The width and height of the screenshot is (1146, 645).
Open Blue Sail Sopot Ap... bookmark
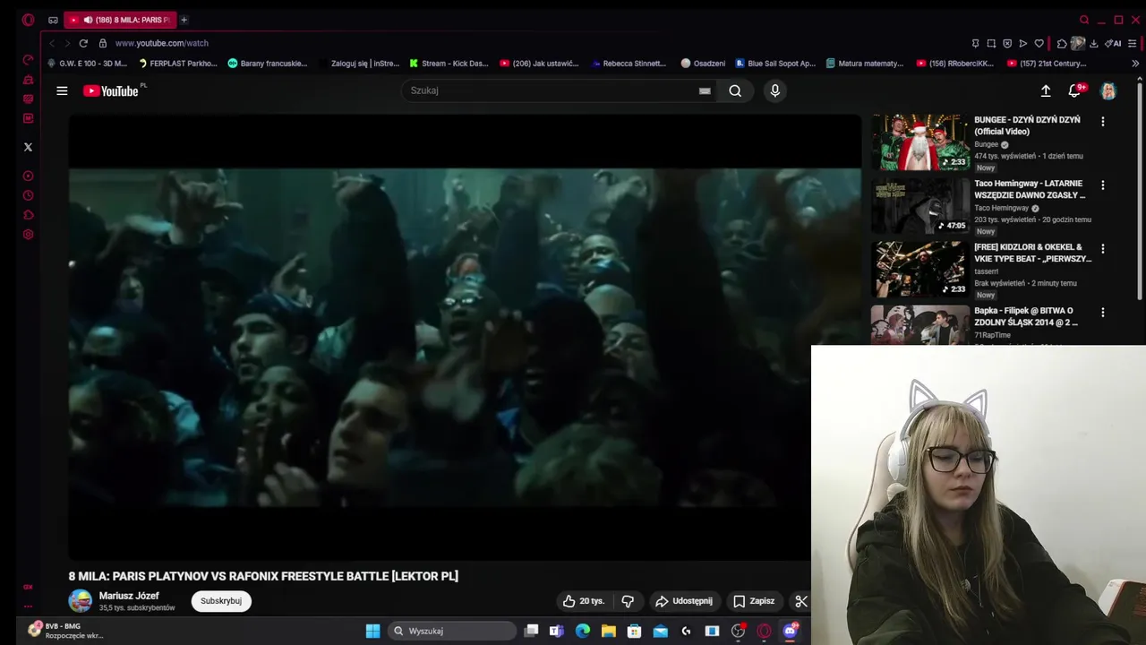[x=775, y=64]
